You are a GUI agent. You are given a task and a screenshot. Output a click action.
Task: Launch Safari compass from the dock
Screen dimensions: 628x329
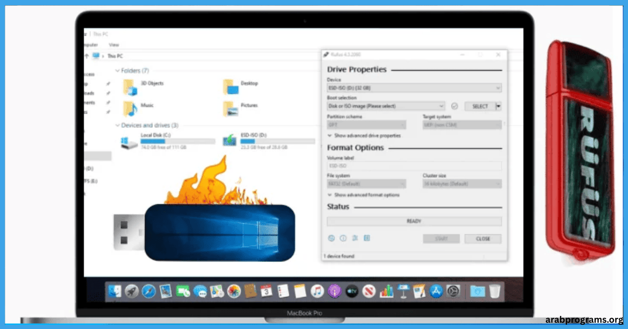click(x=149, y=291)
